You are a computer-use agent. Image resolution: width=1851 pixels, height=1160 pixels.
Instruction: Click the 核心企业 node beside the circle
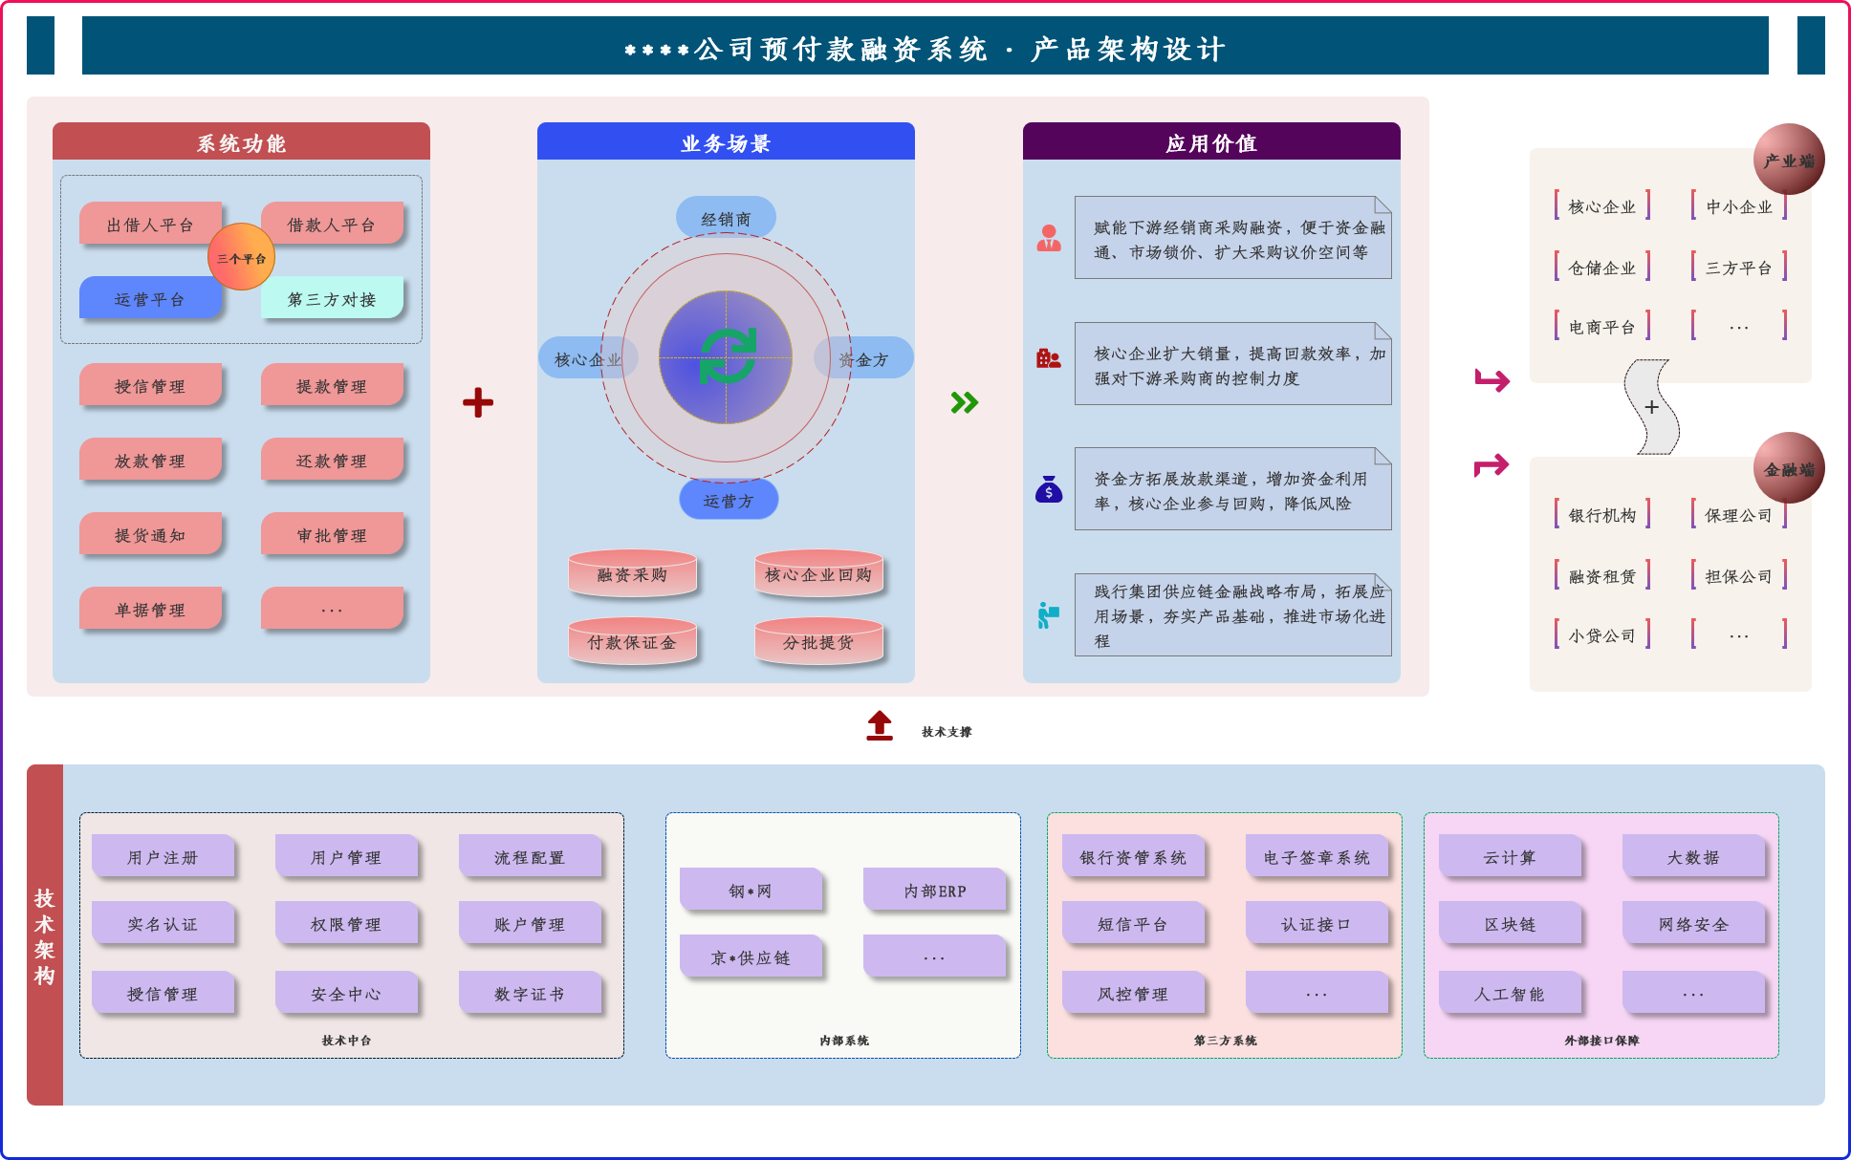coord(588,358)
